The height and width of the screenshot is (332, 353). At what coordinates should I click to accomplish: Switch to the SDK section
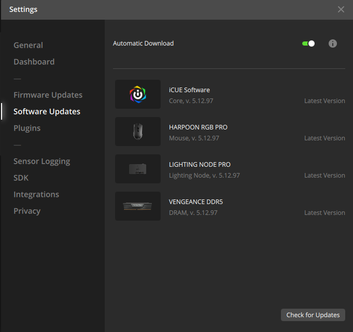(21, 178)
